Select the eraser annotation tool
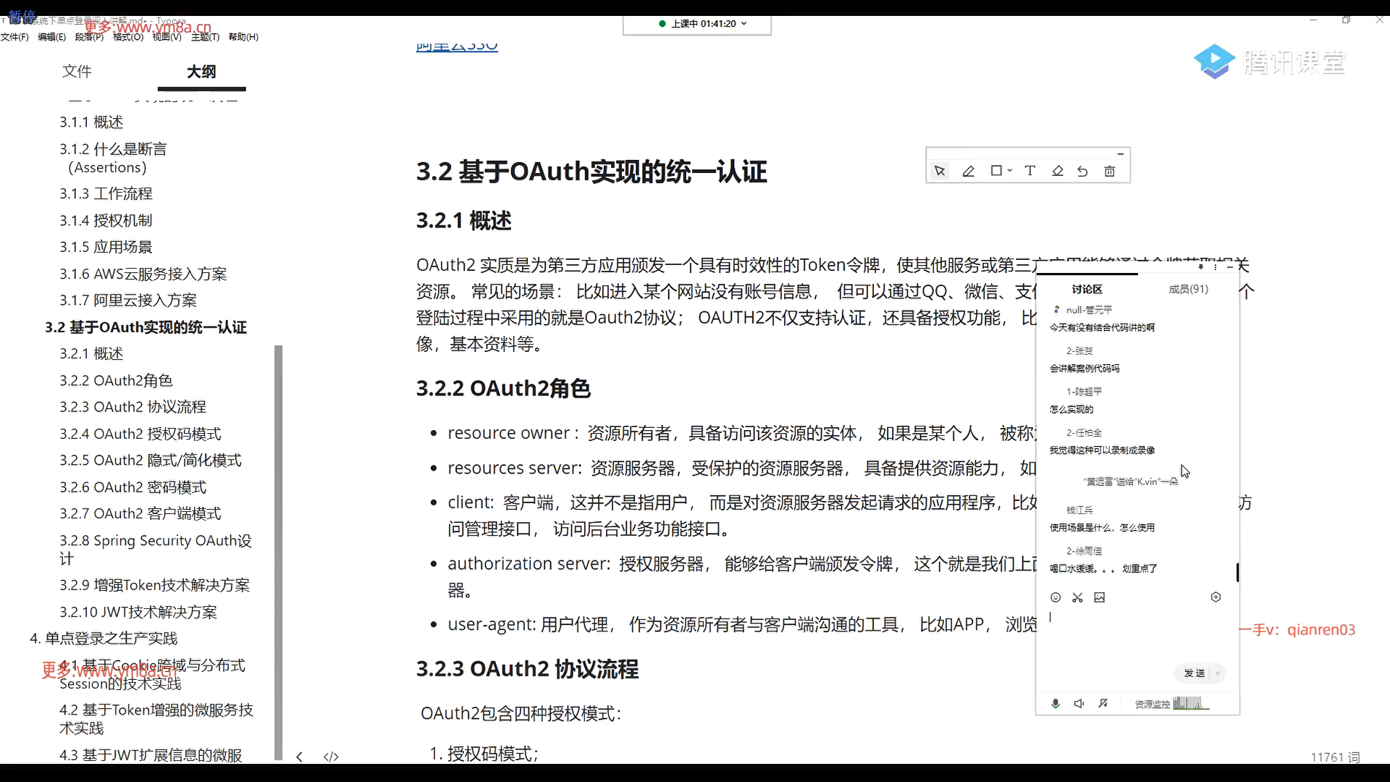 point(1058,172)
